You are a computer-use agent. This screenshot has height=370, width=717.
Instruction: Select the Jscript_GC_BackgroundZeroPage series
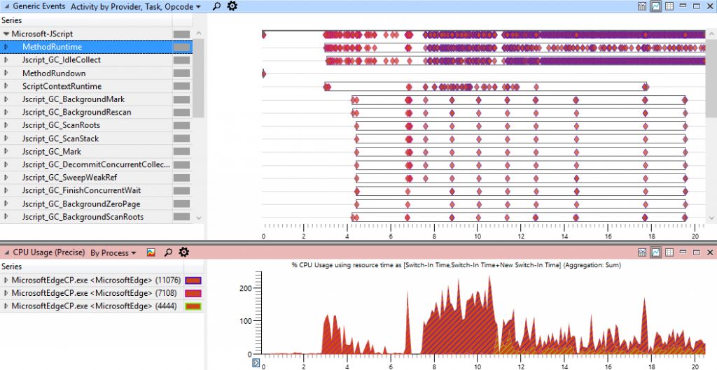click(81, 204)
